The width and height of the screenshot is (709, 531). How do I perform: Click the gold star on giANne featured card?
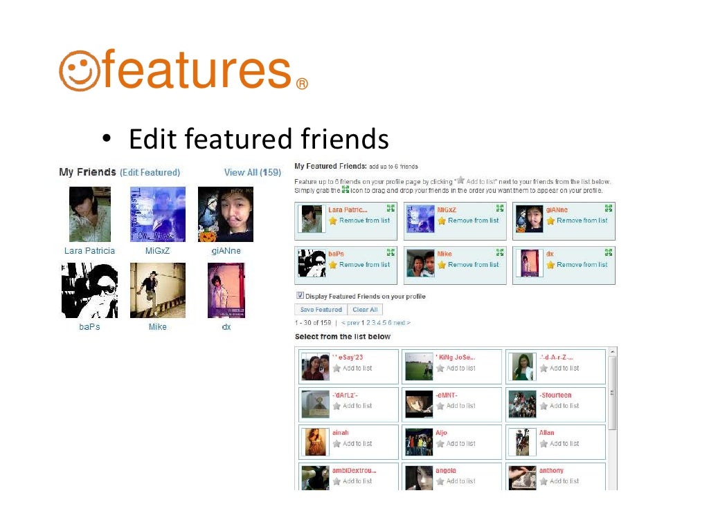coord(550,221)
